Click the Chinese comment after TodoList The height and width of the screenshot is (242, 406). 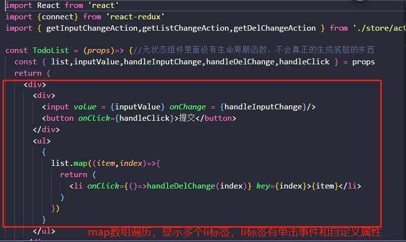pyautogui.click(x=254, y=50)
